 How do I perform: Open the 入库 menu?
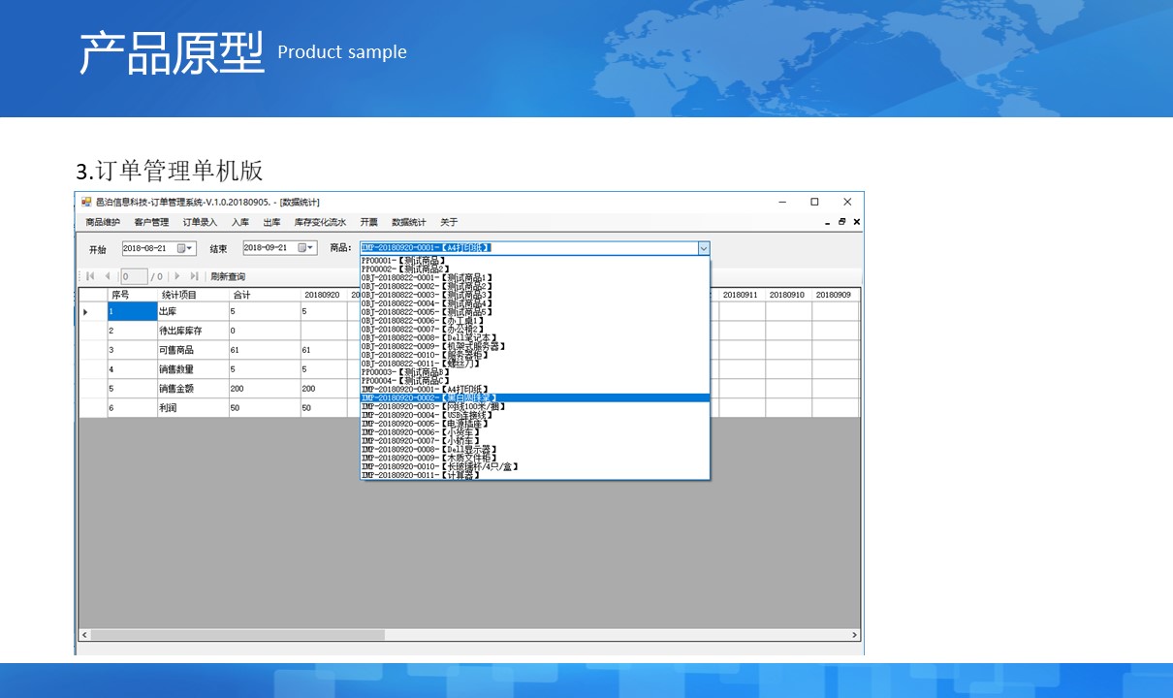(240, 222)
